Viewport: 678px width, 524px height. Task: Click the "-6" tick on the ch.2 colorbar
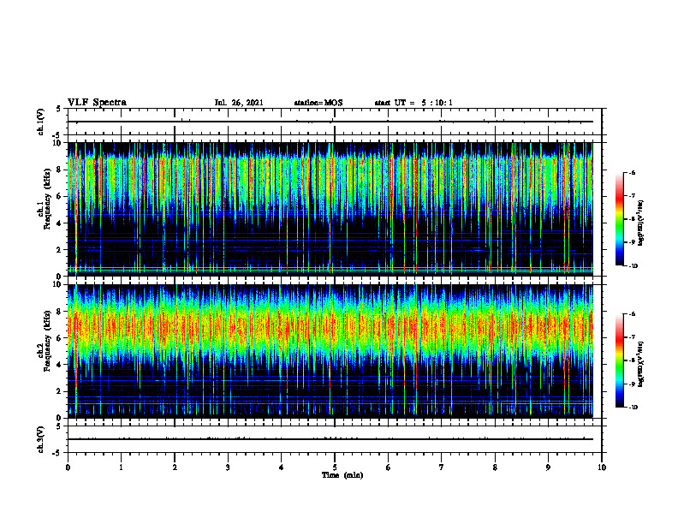pyautogui.click(x=633, y=314)
